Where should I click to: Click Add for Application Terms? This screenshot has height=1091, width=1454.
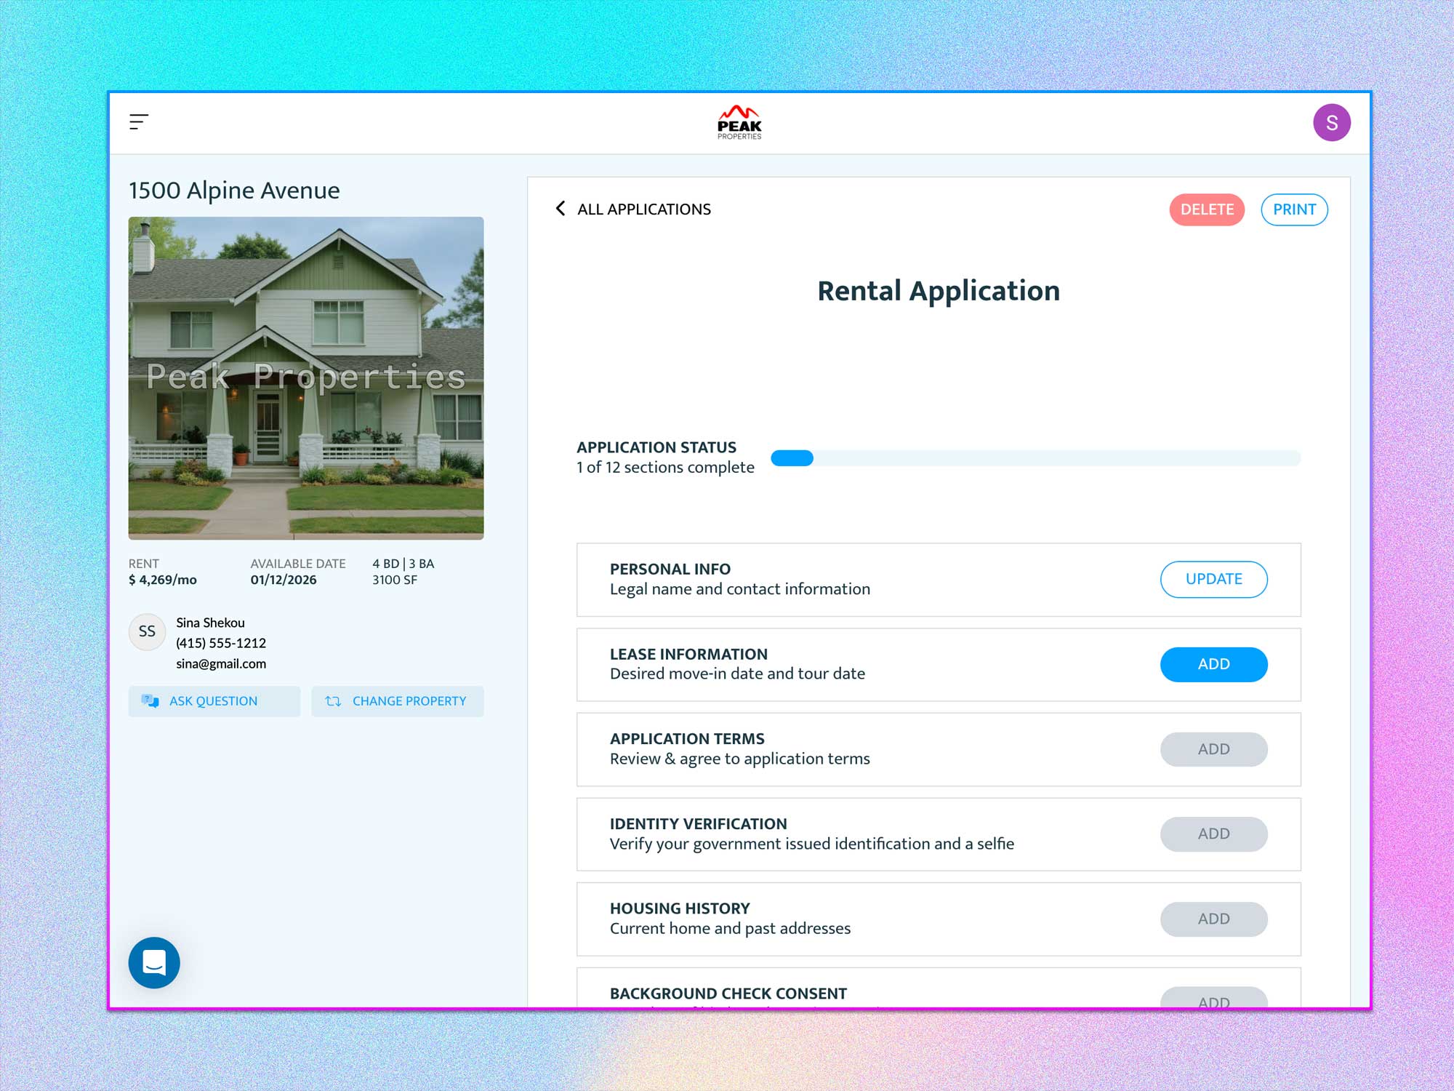(1213, 749)
